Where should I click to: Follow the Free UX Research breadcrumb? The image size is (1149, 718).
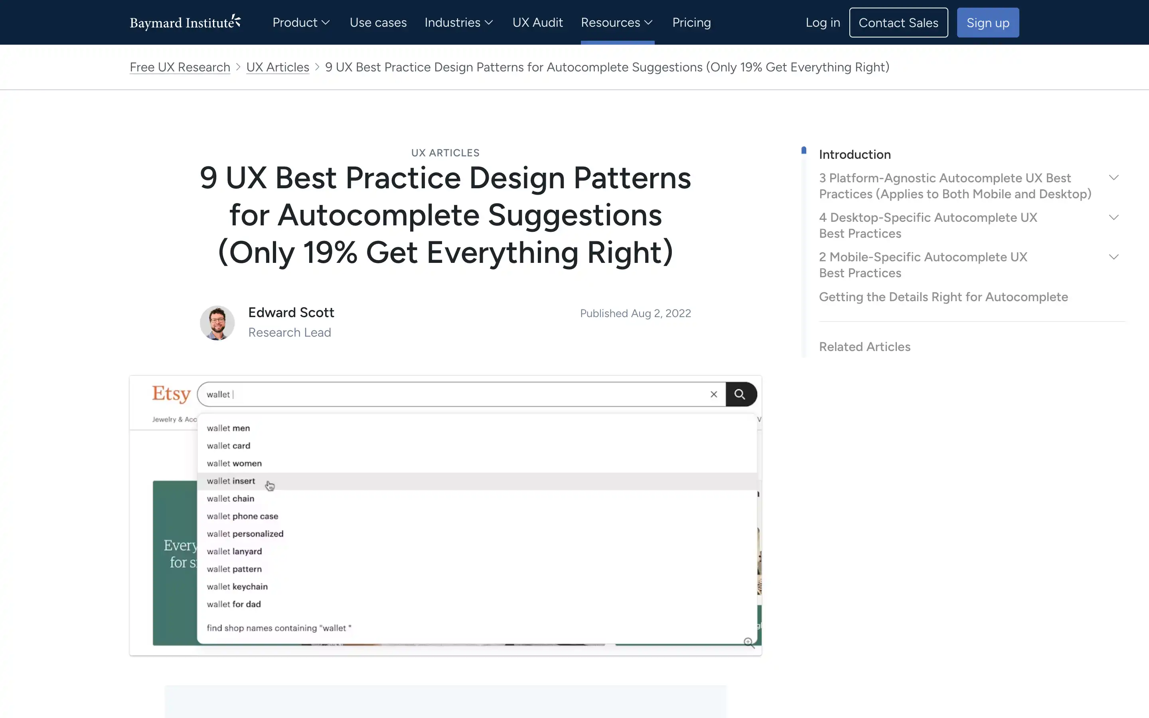click(180, 67)
